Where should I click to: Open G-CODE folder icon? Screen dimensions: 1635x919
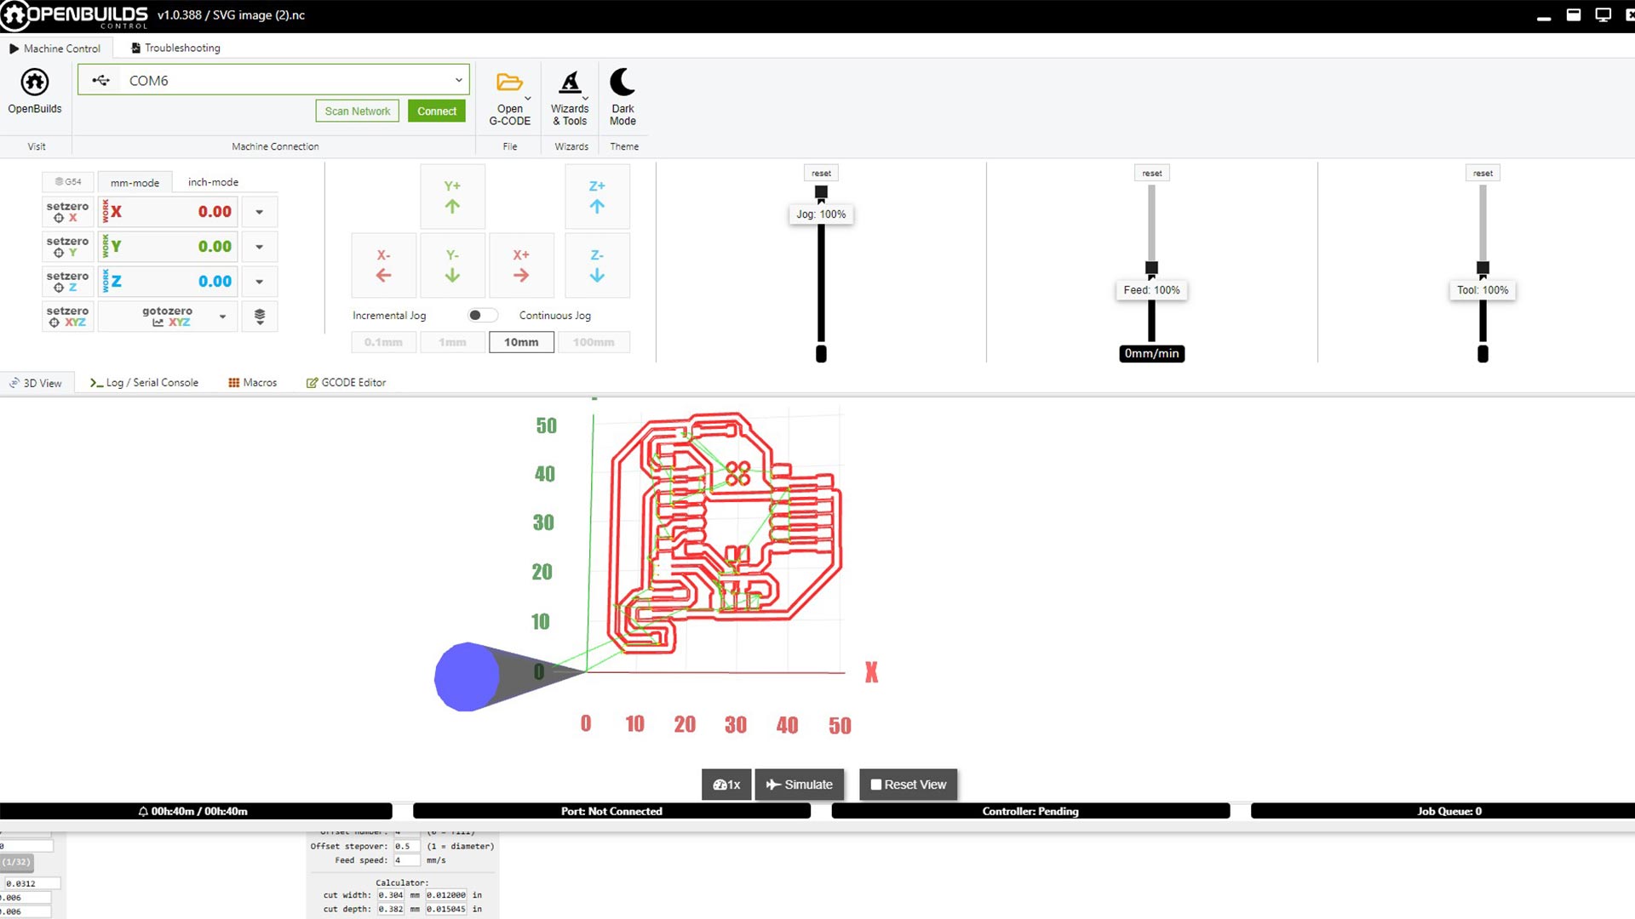pos(509,83)
